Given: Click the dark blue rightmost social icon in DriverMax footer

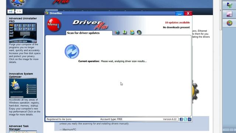Looking at the screenshot, I should pos(190,119).
